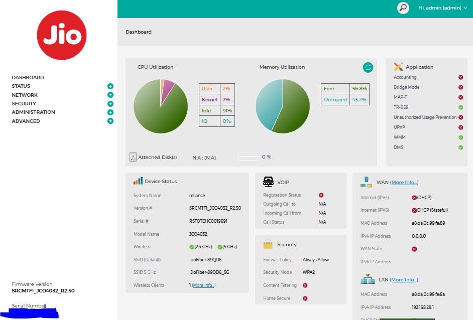The width and height of the screenshot is (473, 320).
Task: Click the DMS enabled status icon
Action: [x=460, y=147]
